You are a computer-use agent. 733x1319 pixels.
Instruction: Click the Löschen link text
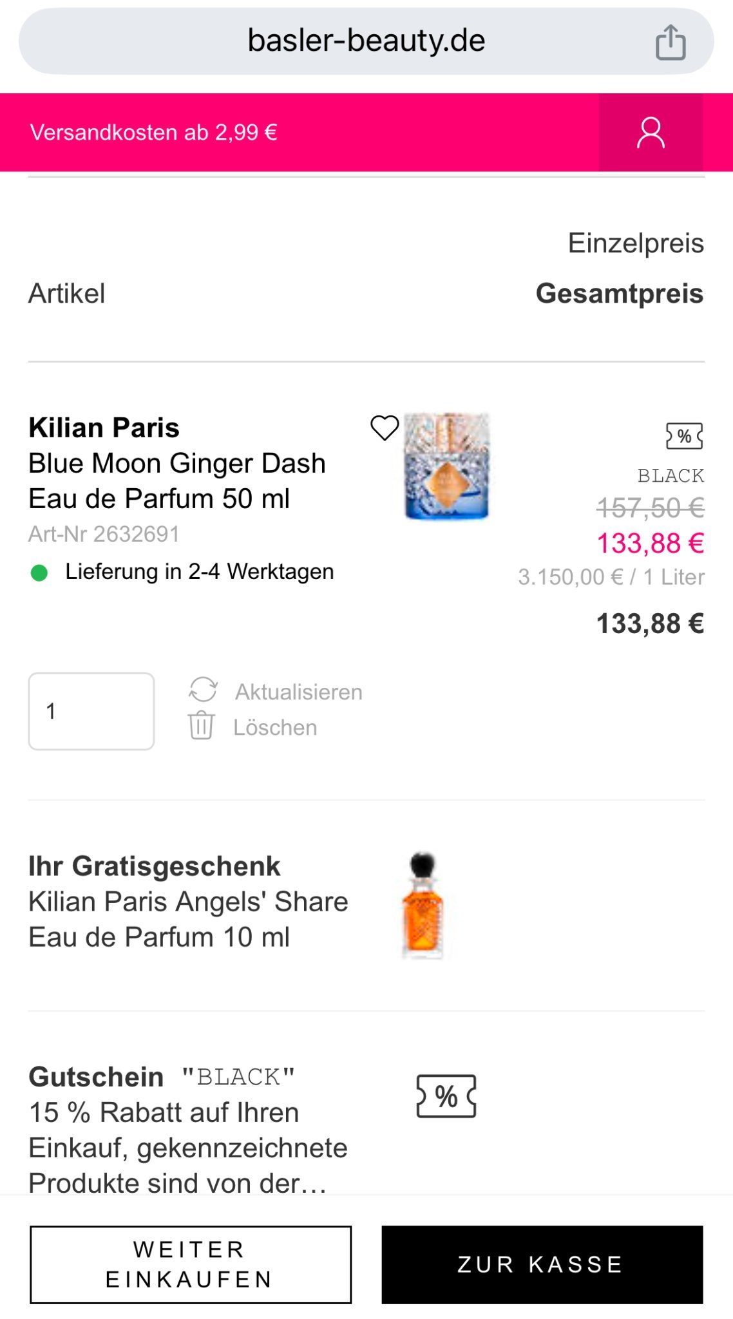[x=275, y=727]
